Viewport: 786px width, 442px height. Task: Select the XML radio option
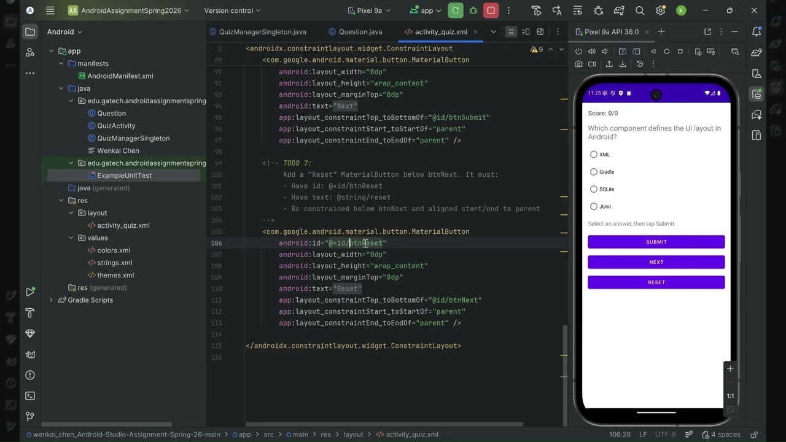pyautogui.click(x=594, y=155)
